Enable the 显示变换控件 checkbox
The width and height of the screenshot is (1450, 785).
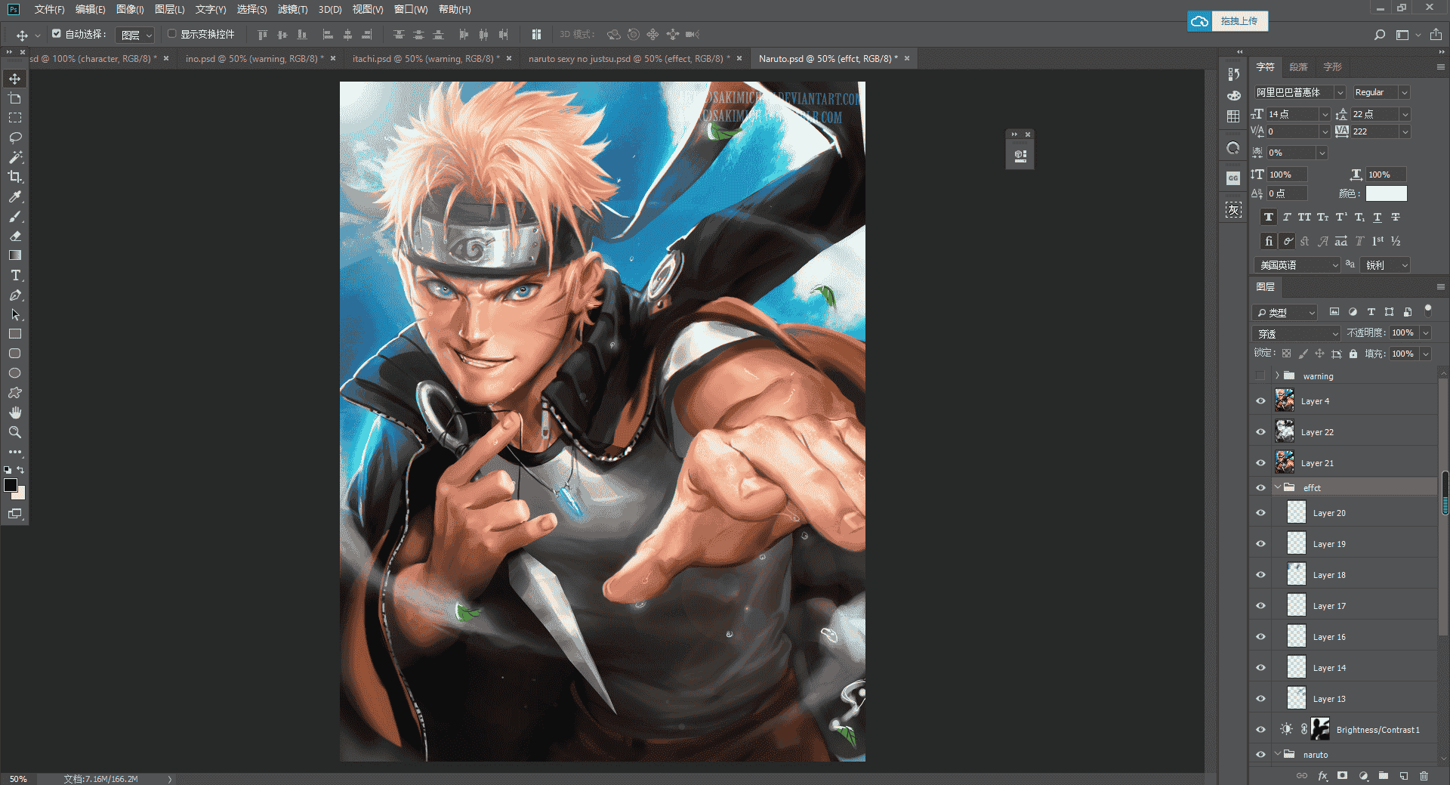171,34
